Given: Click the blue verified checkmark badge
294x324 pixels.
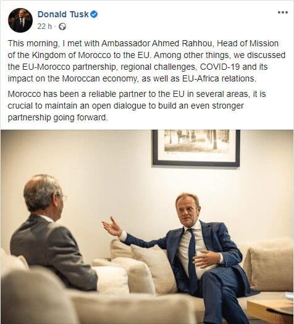Looking at the screenshot, I should pos(94,14).
